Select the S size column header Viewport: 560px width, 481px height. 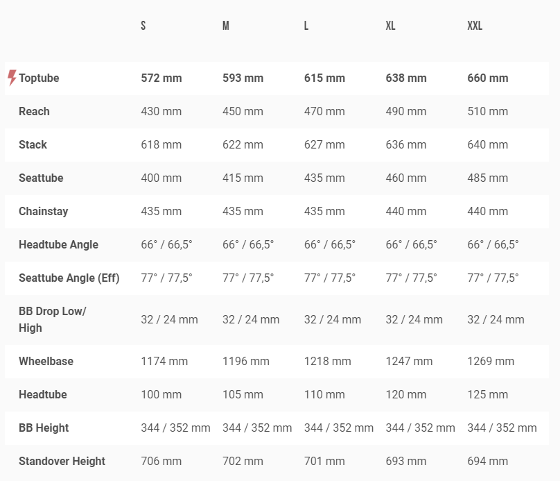click(143, 26)
